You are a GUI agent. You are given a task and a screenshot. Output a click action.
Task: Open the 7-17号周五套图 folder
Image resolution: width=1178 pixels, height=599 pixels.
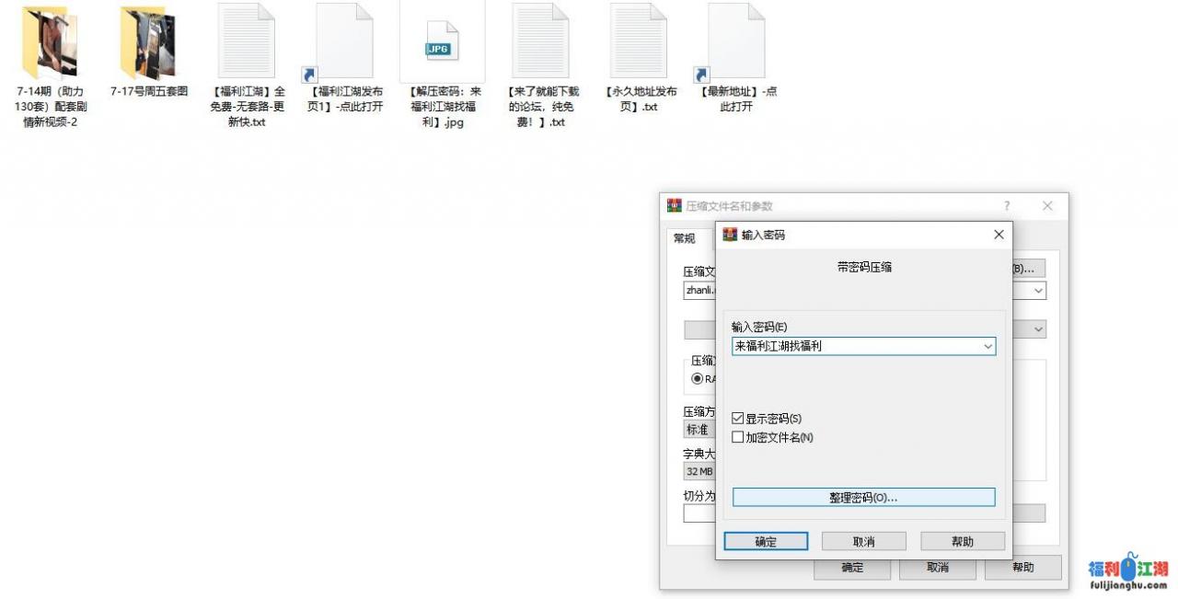pos(149,43)
